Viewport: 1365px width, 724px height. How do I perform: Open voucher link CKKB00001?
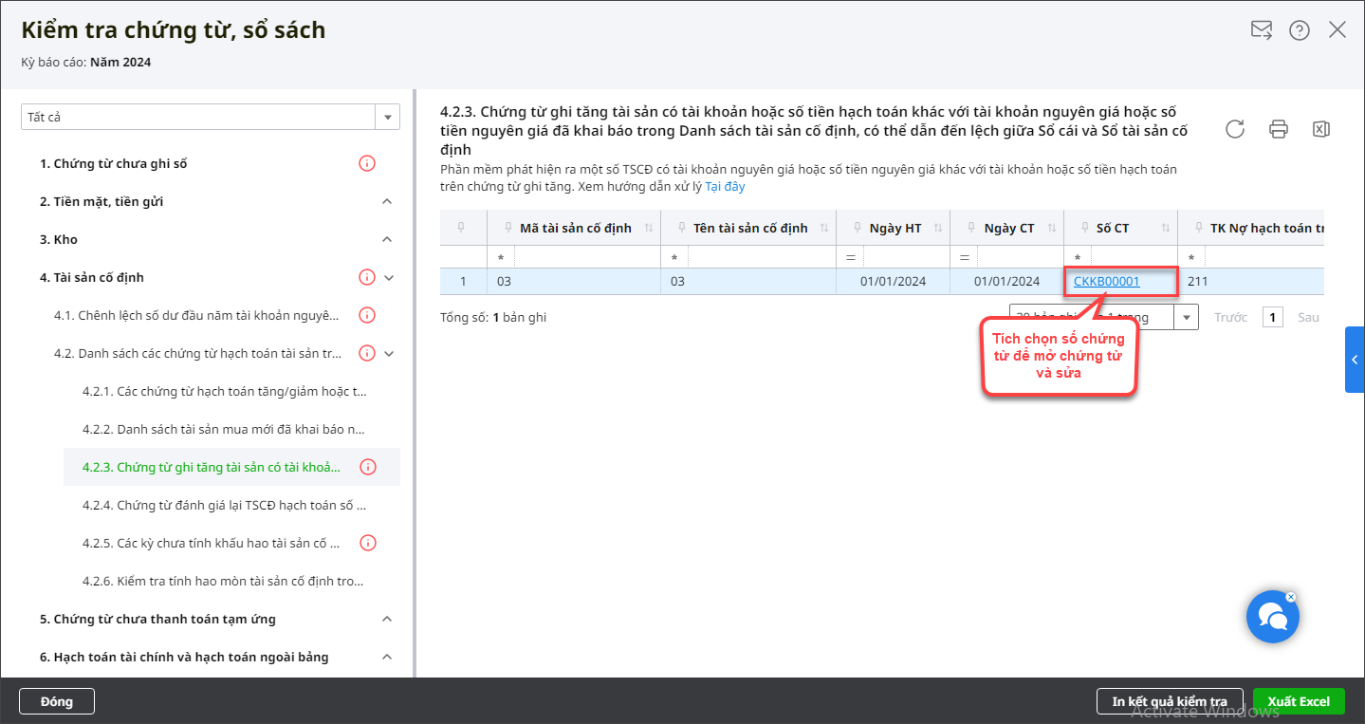pyautogui.click(x=1106, y=281)
